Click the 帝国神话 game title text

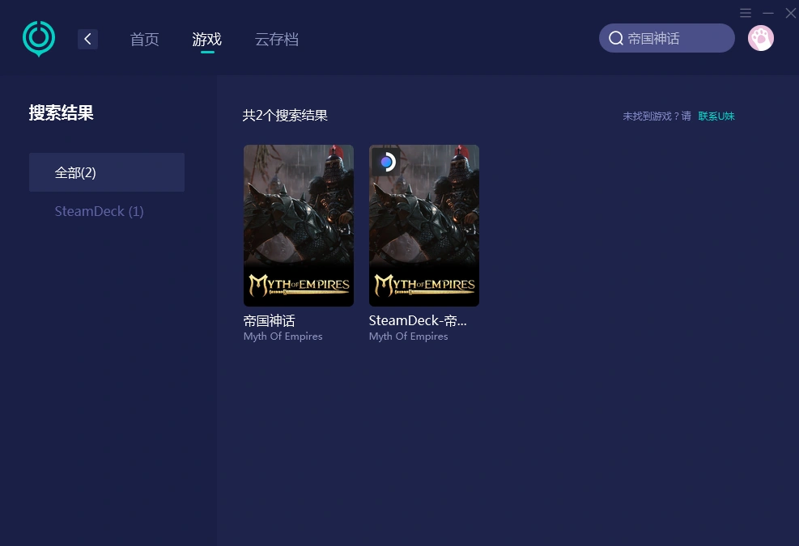tap(269, 321)
